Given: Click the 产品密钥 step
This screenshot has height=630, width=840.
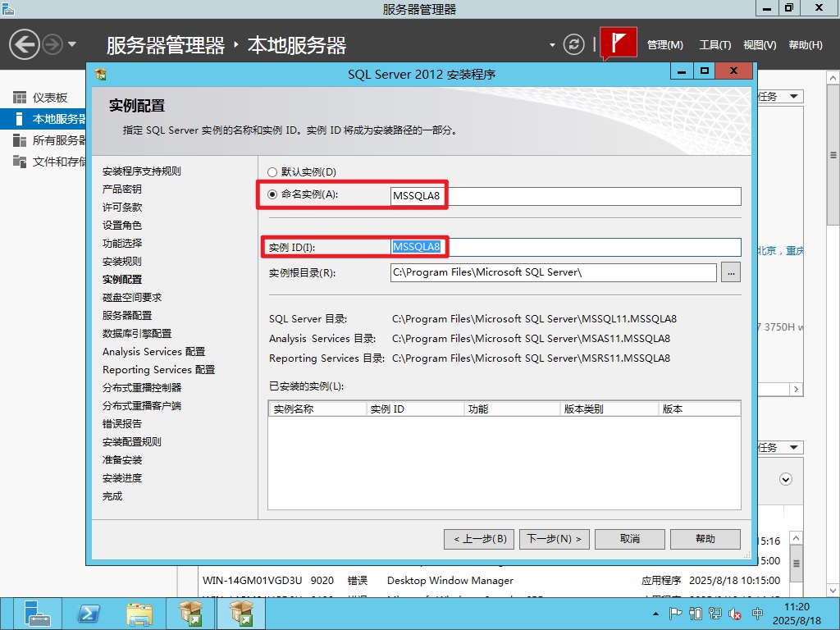Looking at the screenshot, I should coord(122,189).
